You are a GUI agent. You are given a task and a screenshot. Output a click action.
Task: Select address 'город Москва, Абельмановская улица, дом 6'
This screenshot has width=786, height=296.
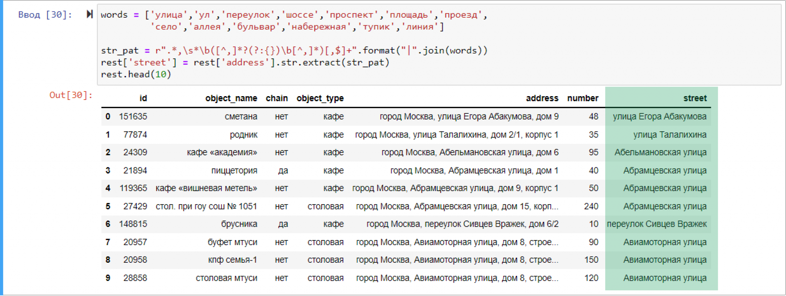(x=470, y=152)
